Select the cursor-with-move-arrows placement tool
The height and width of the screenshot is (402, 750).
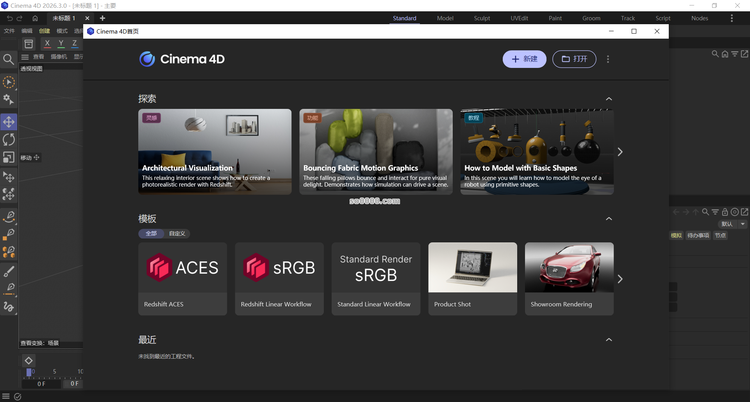point(9,177)
